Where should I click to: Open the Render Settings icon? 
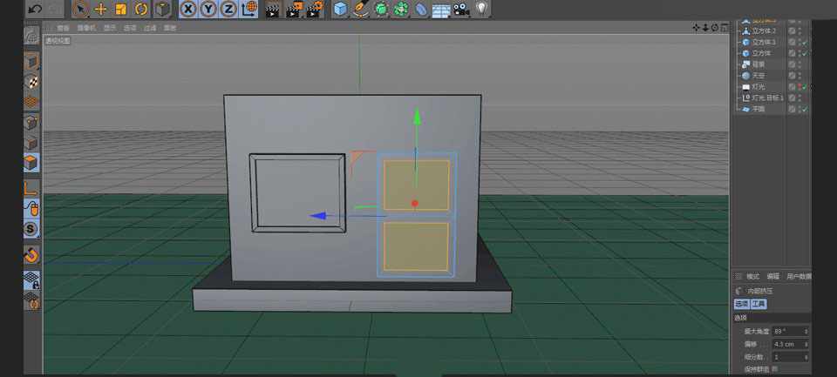tap(316, 10)
